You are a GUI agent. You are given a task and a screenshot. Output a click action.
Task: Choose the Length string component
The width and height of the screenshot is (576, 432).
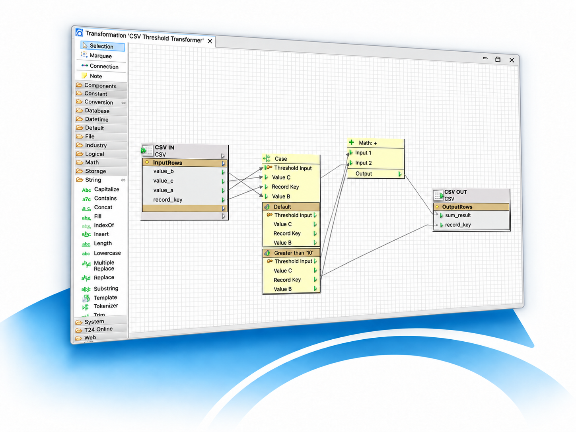tap(97, 244)
